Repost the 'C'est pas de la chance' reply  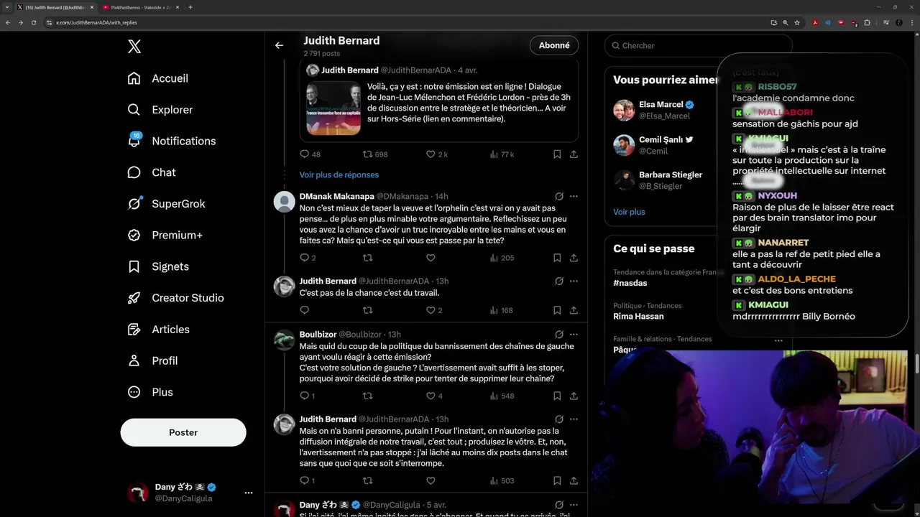pyautogui.click(x=367, y=310)
